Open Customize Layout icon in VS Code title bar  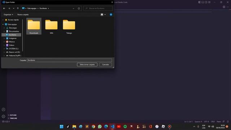click(x=209, y=2)
